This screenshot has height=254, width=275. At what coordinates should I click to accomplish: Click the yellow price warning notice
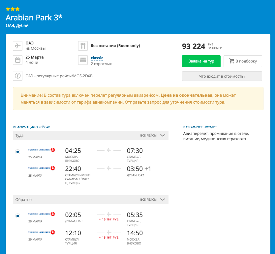[x=138, y=98]
